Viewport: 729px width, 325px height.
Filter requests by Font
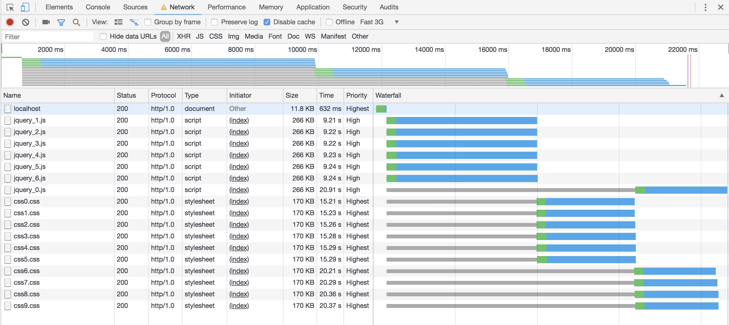click(x=275, y=36)
